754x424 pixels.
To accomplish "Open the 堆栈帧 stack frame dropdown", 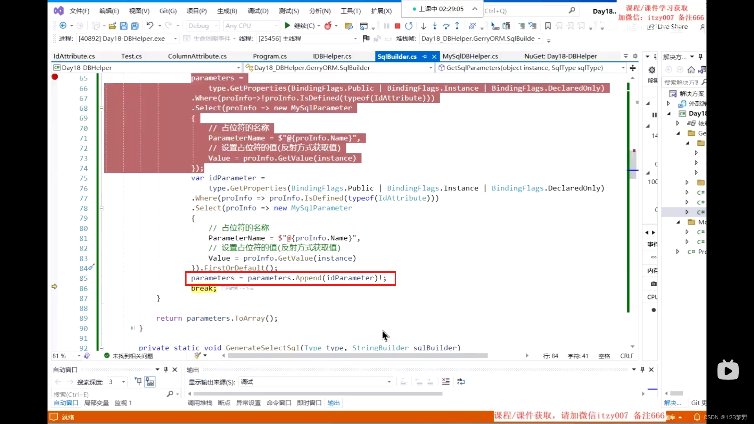I will (481, 38).
